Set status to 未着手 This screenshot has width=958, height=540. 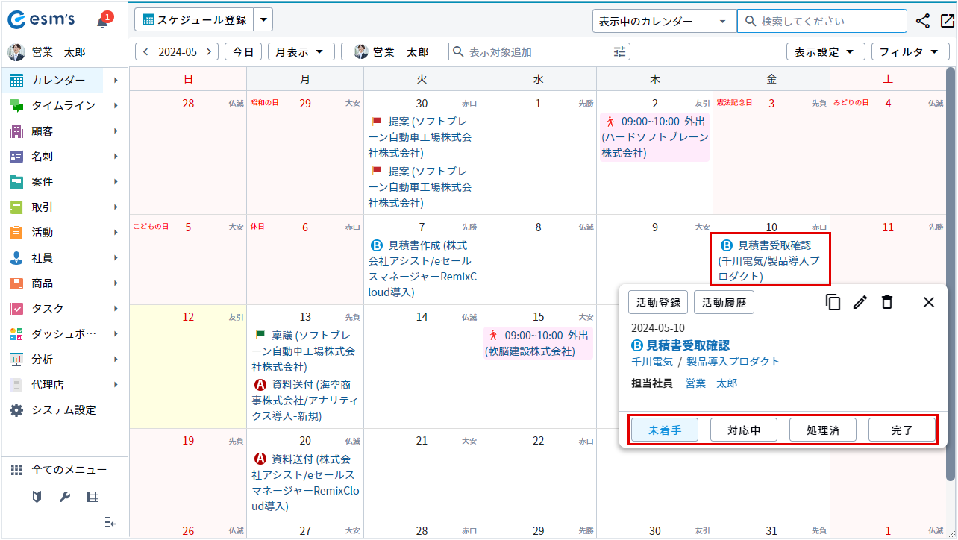click(664, 430)
